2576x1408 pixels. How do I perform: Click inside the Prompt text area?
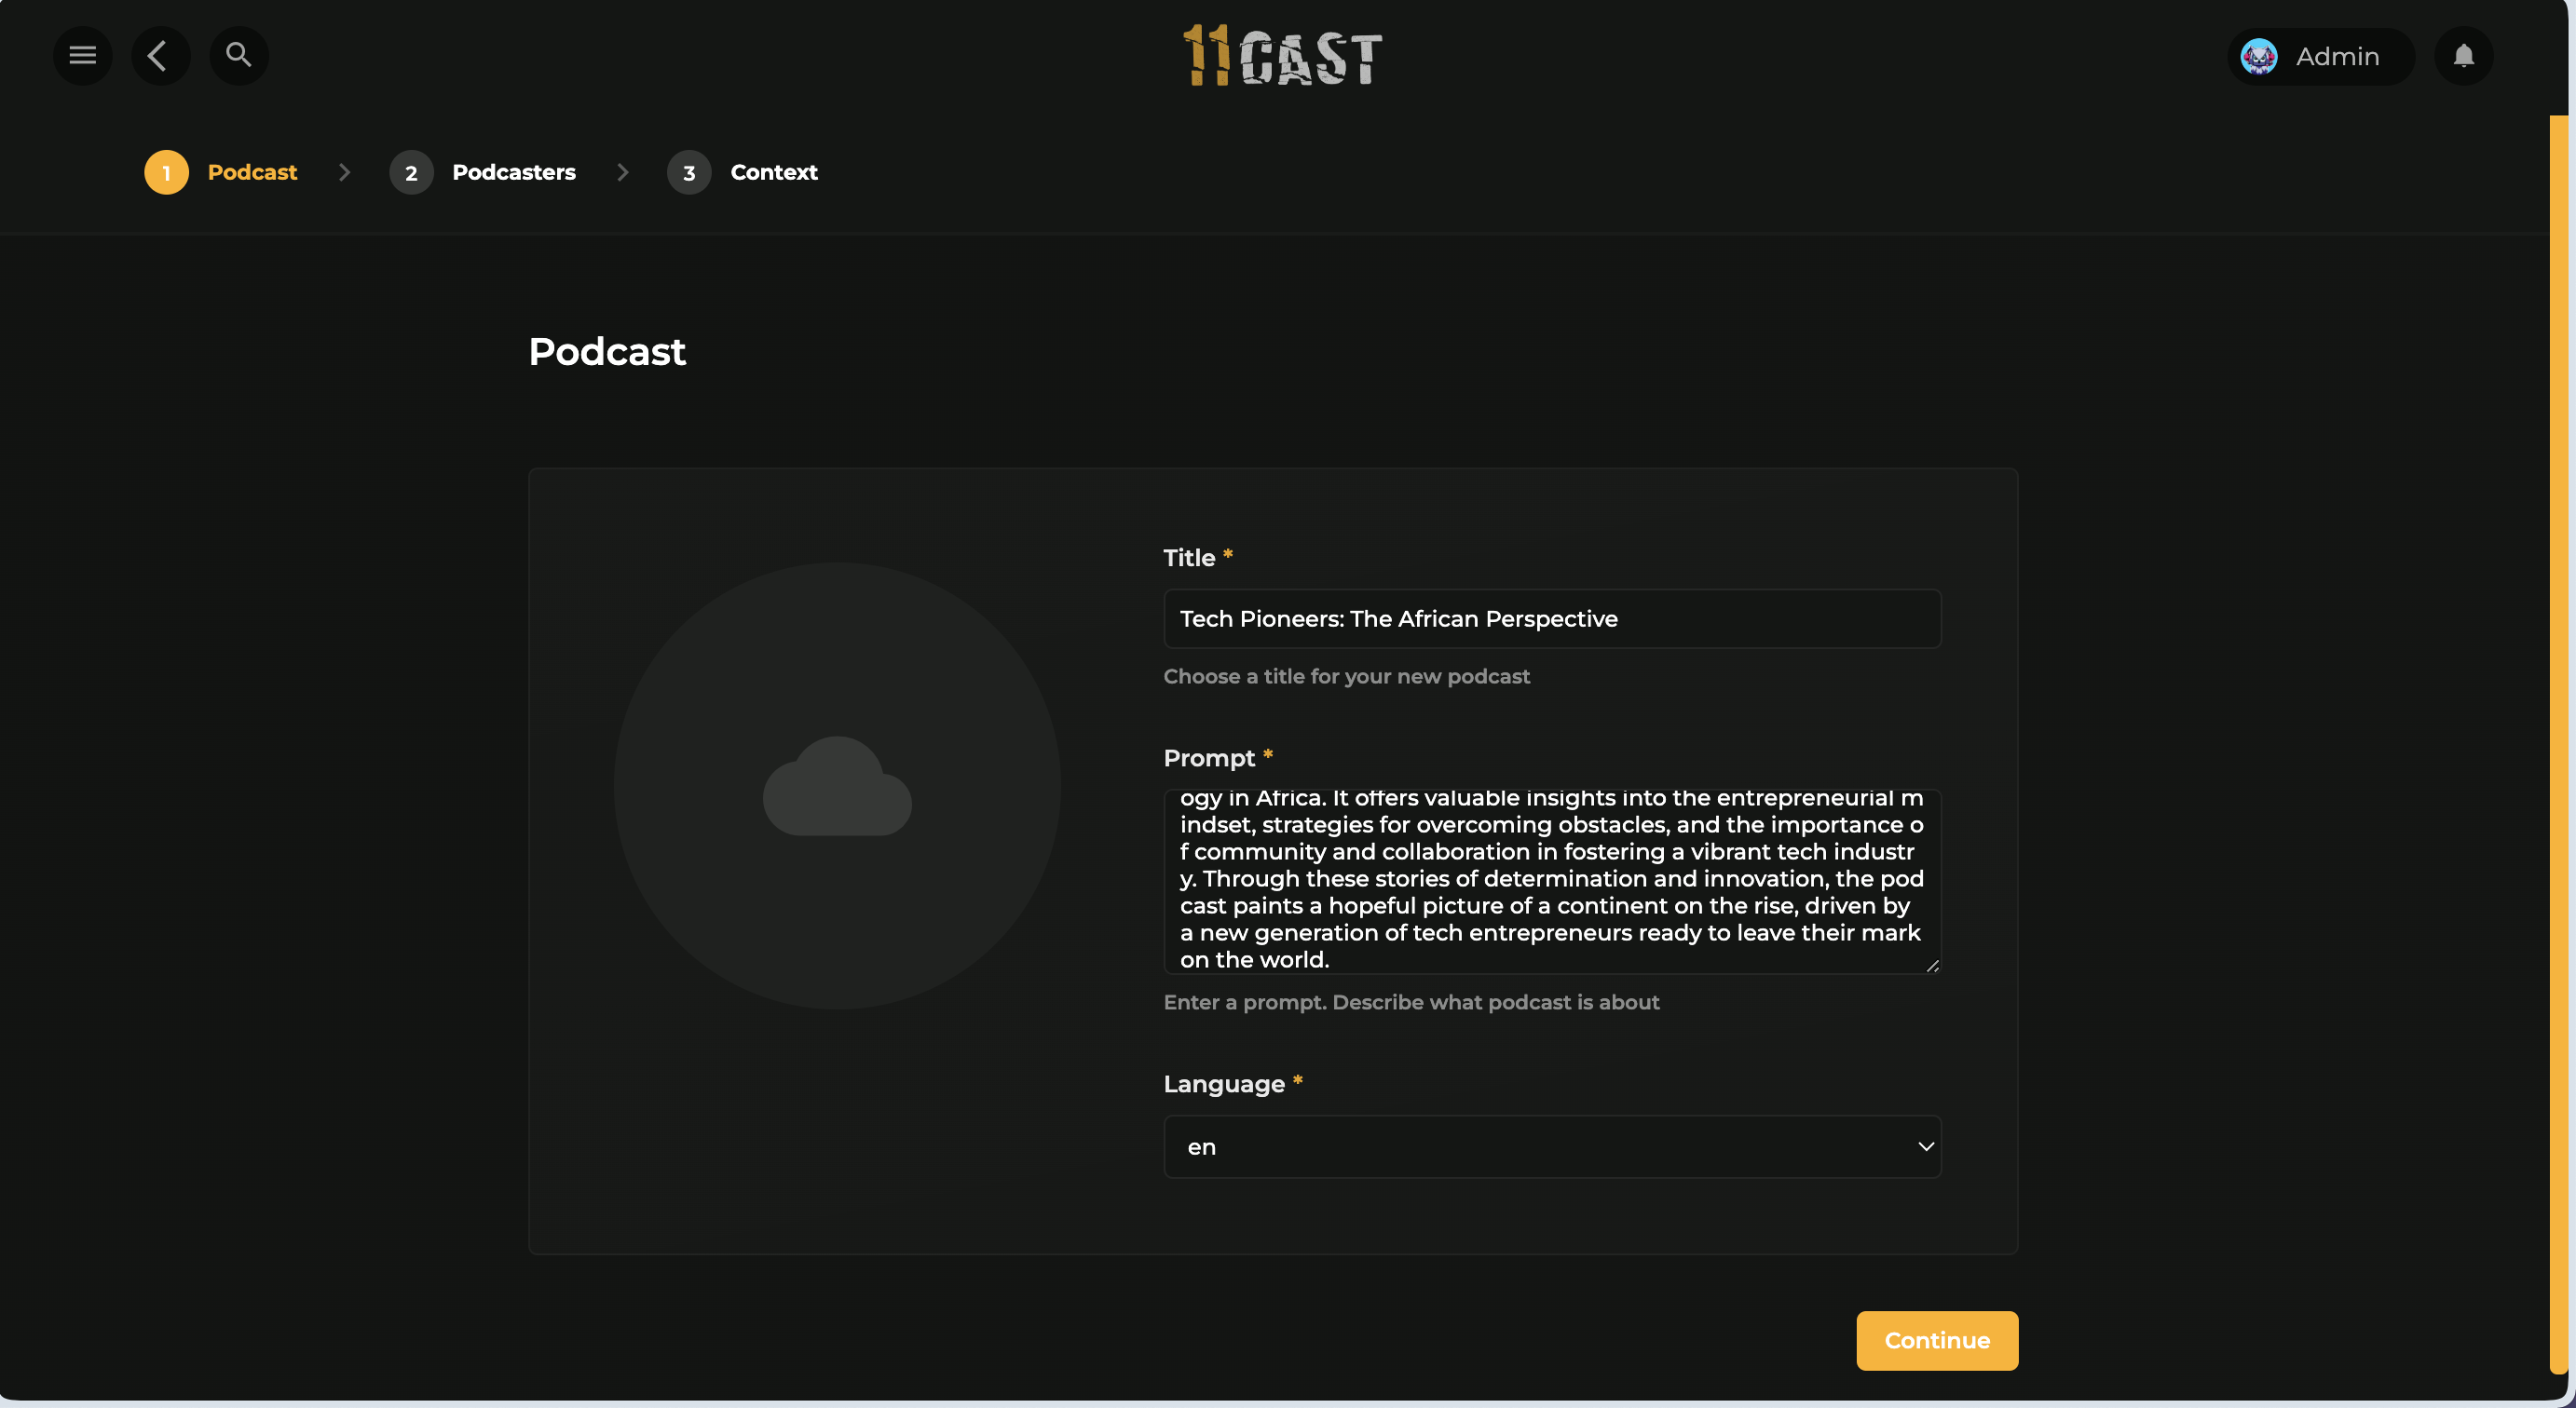pos(1550,879)
